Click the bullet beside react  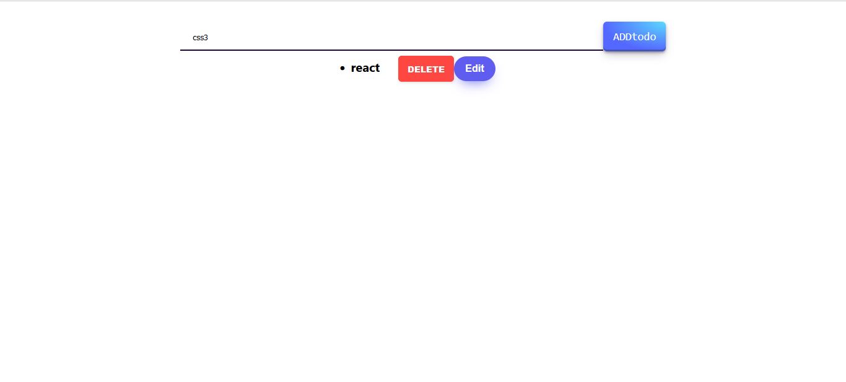coord(342,69)
